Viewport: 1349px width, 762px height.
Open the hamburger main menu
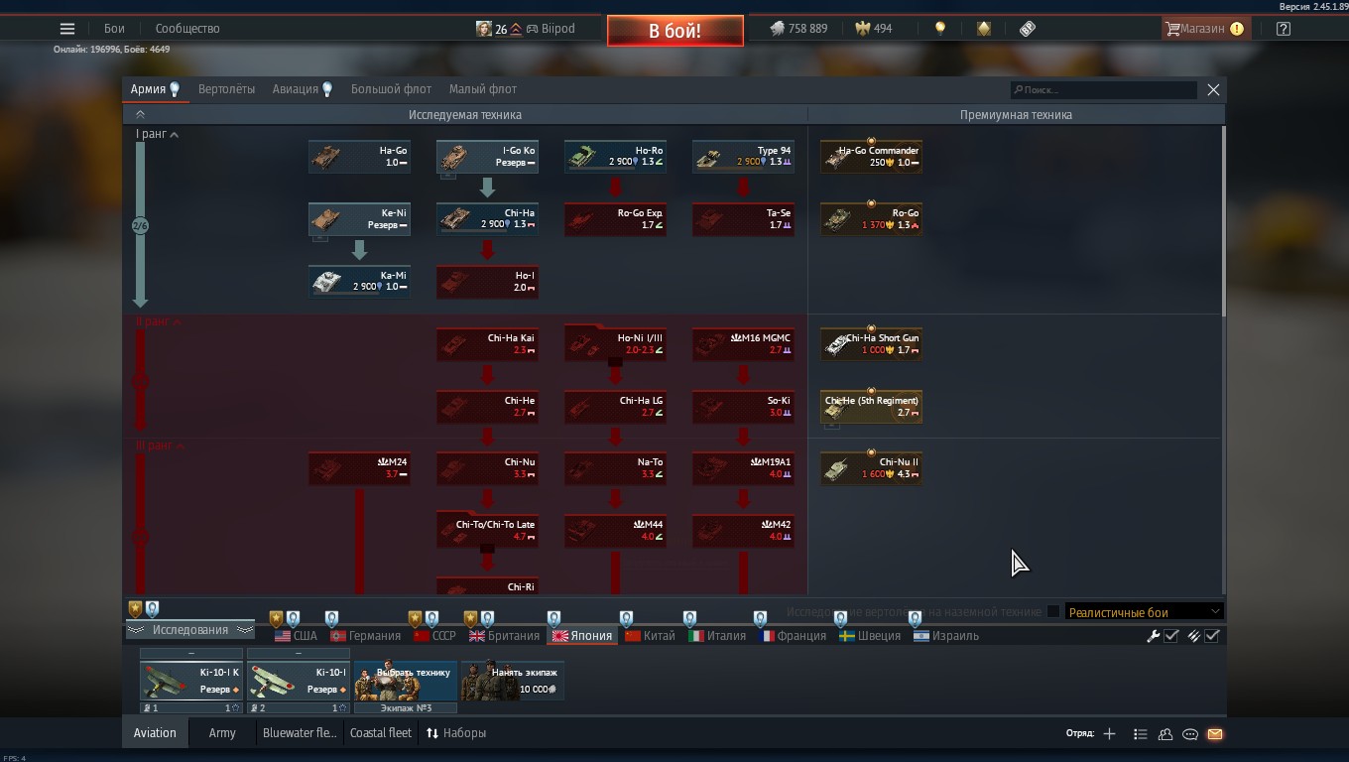pos(67,29)
